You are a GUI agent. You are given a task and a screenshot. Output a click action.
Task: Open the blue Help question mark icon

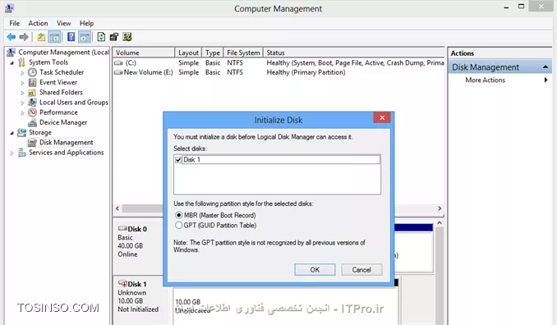click(71, 37)
